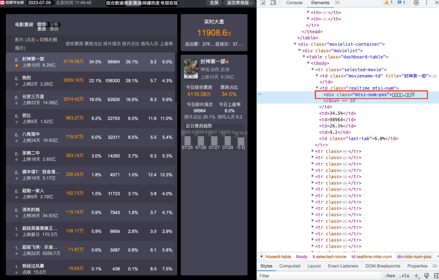
Task: Click the star next to 封神第一部 detail title
Action: click(227, 62)
